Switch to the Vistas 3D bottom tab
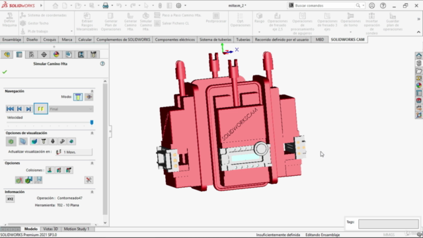This screenshot has height=238, width=423. click(x=50, y=229)
